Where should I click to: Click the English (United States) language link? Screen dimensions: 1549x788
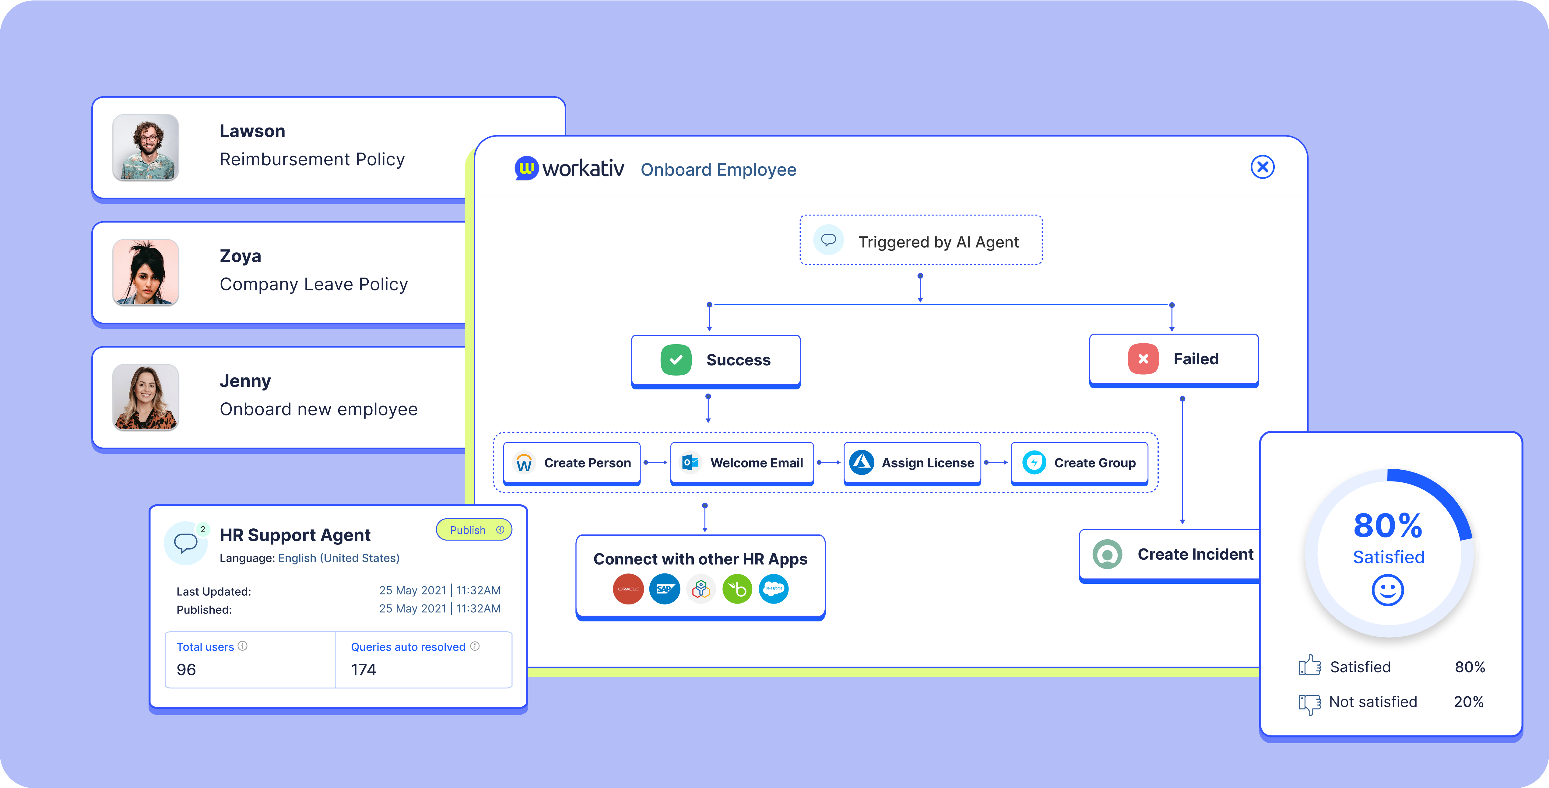[339, 559]
